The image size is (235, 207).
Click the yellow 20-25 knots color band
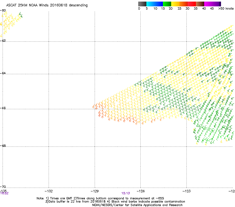click(175, 4)
